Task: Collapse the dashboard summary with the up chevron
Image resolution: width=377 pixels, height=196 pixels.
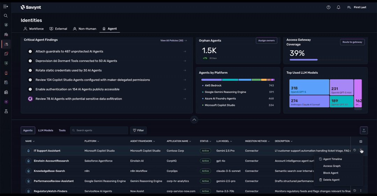Action: coord(194,120)
